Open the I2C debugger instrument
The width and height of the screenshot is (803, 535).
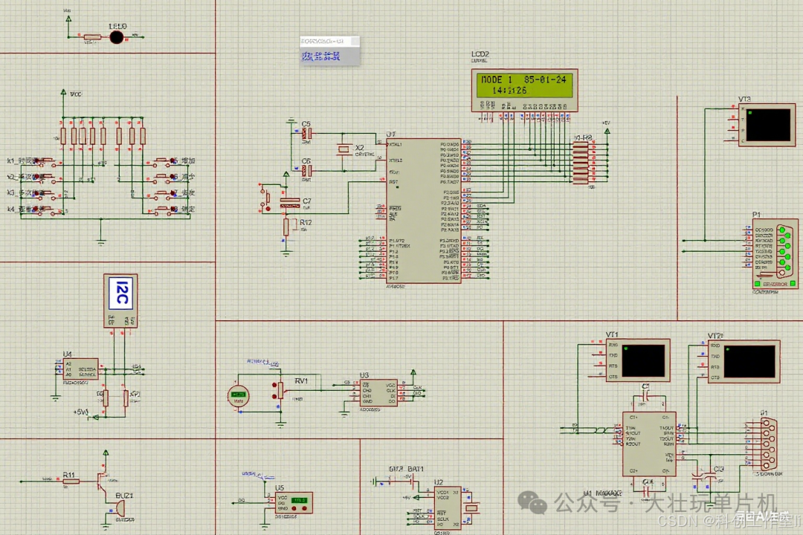click(x=121, y=300)
